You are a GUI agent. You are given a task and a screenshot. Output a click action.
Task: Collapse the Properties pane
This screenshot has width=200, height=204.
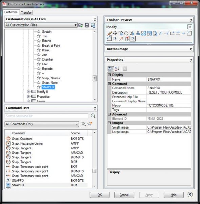pyautogui.click(x=191, y=60)
